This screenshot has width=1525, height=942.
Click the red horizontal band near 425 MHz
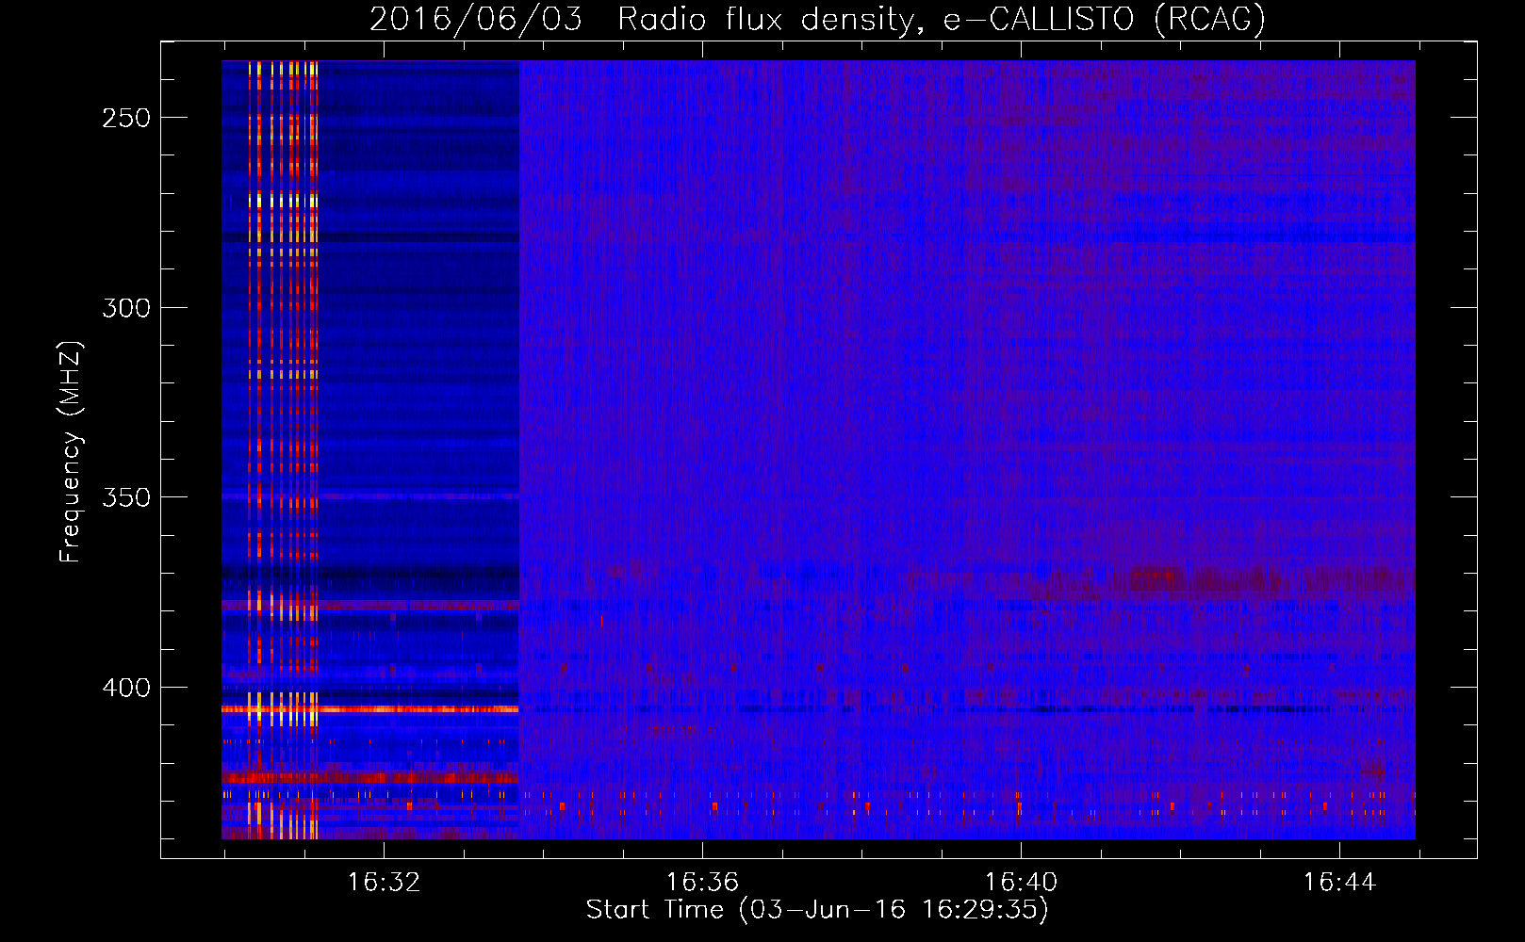370,777
